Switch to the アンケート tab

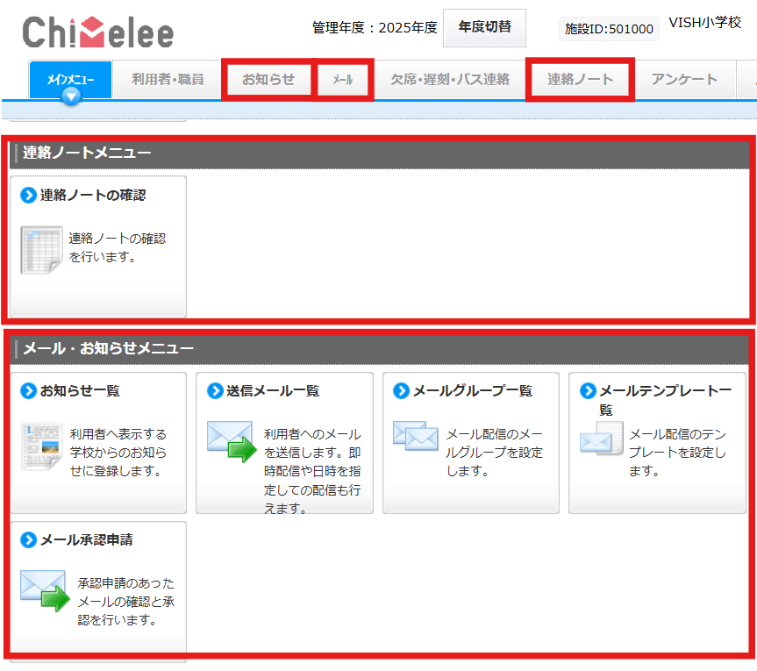(684, 79)
